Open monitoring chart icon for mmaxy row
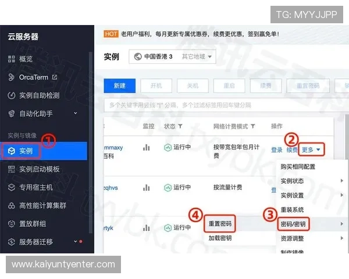The height and width of the screenshot is (279, 349). (x=146, y=147)
